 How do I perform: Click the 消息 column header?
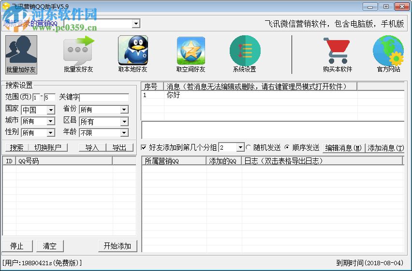[260, 86]
